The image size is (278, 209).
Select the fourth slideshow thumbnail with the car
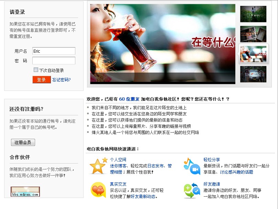pyautogui.click(x=253, y=74)
